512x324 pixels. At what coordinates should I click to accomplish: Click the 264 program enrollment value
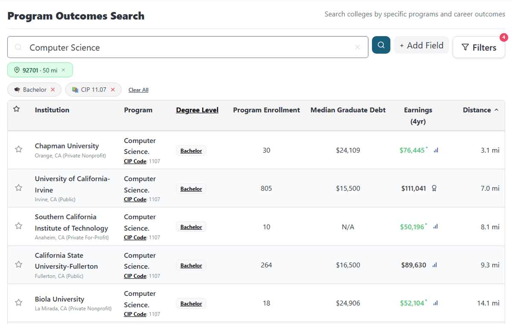tap(266, 265)
